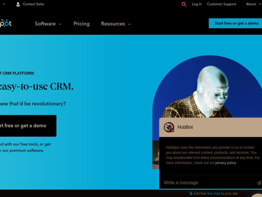This screenshot has width=262, height=197.
Task: Click the blue Start free or get a demo button
Action: click(235, 23)
